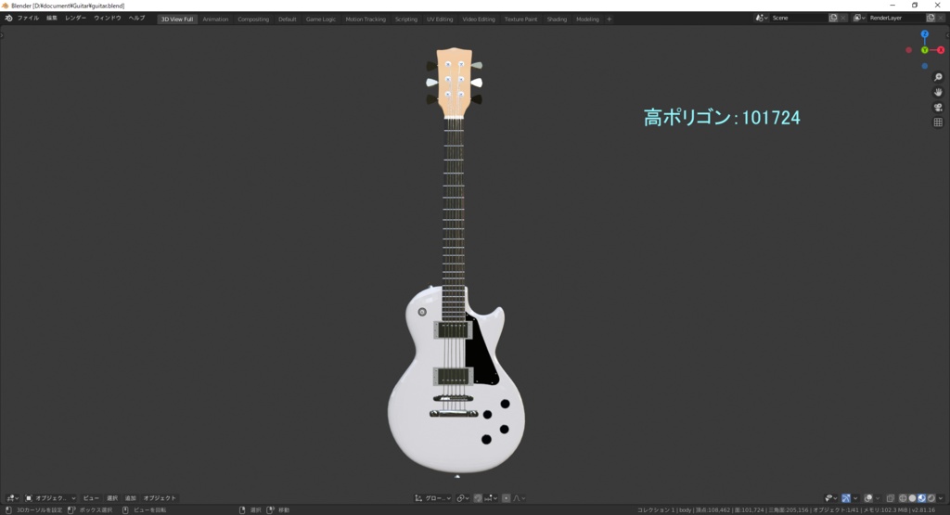This screenshot has width=950, height=515.
Task: Toggle the viewport overlays button
Action: pyautogui.click(x=868, y=498)
